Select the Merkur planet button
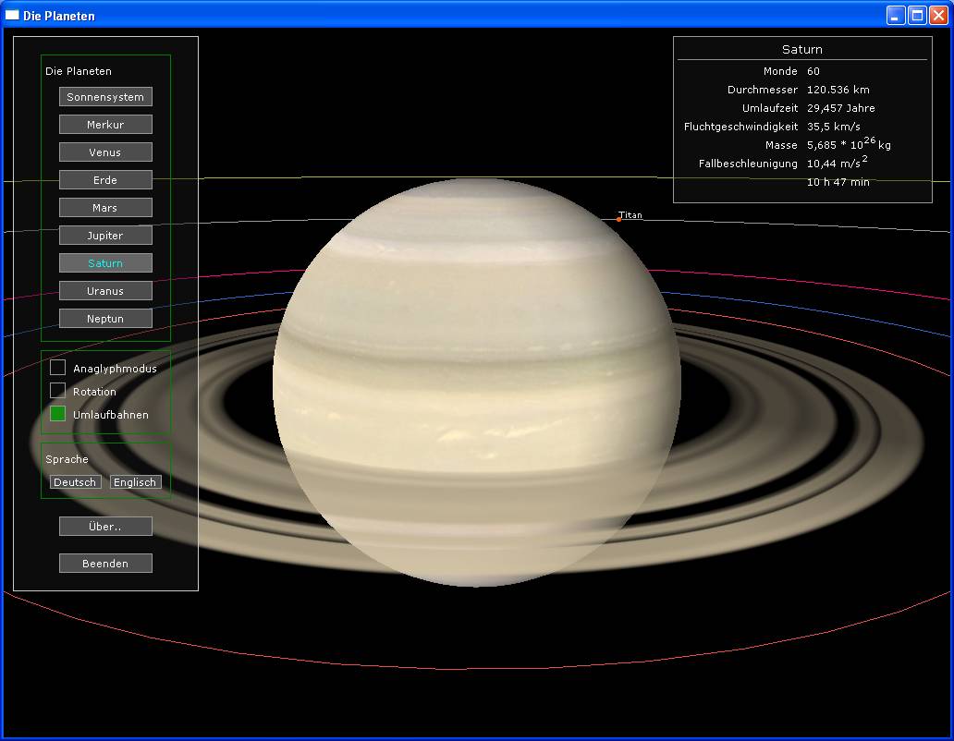This screenshot has width=954, height=741. coord(105,125)
